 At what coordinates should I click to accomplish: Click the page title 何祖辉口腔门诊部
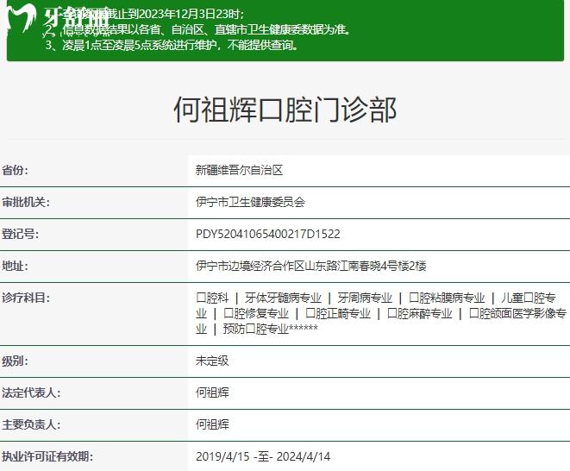(x=285, y=110)
